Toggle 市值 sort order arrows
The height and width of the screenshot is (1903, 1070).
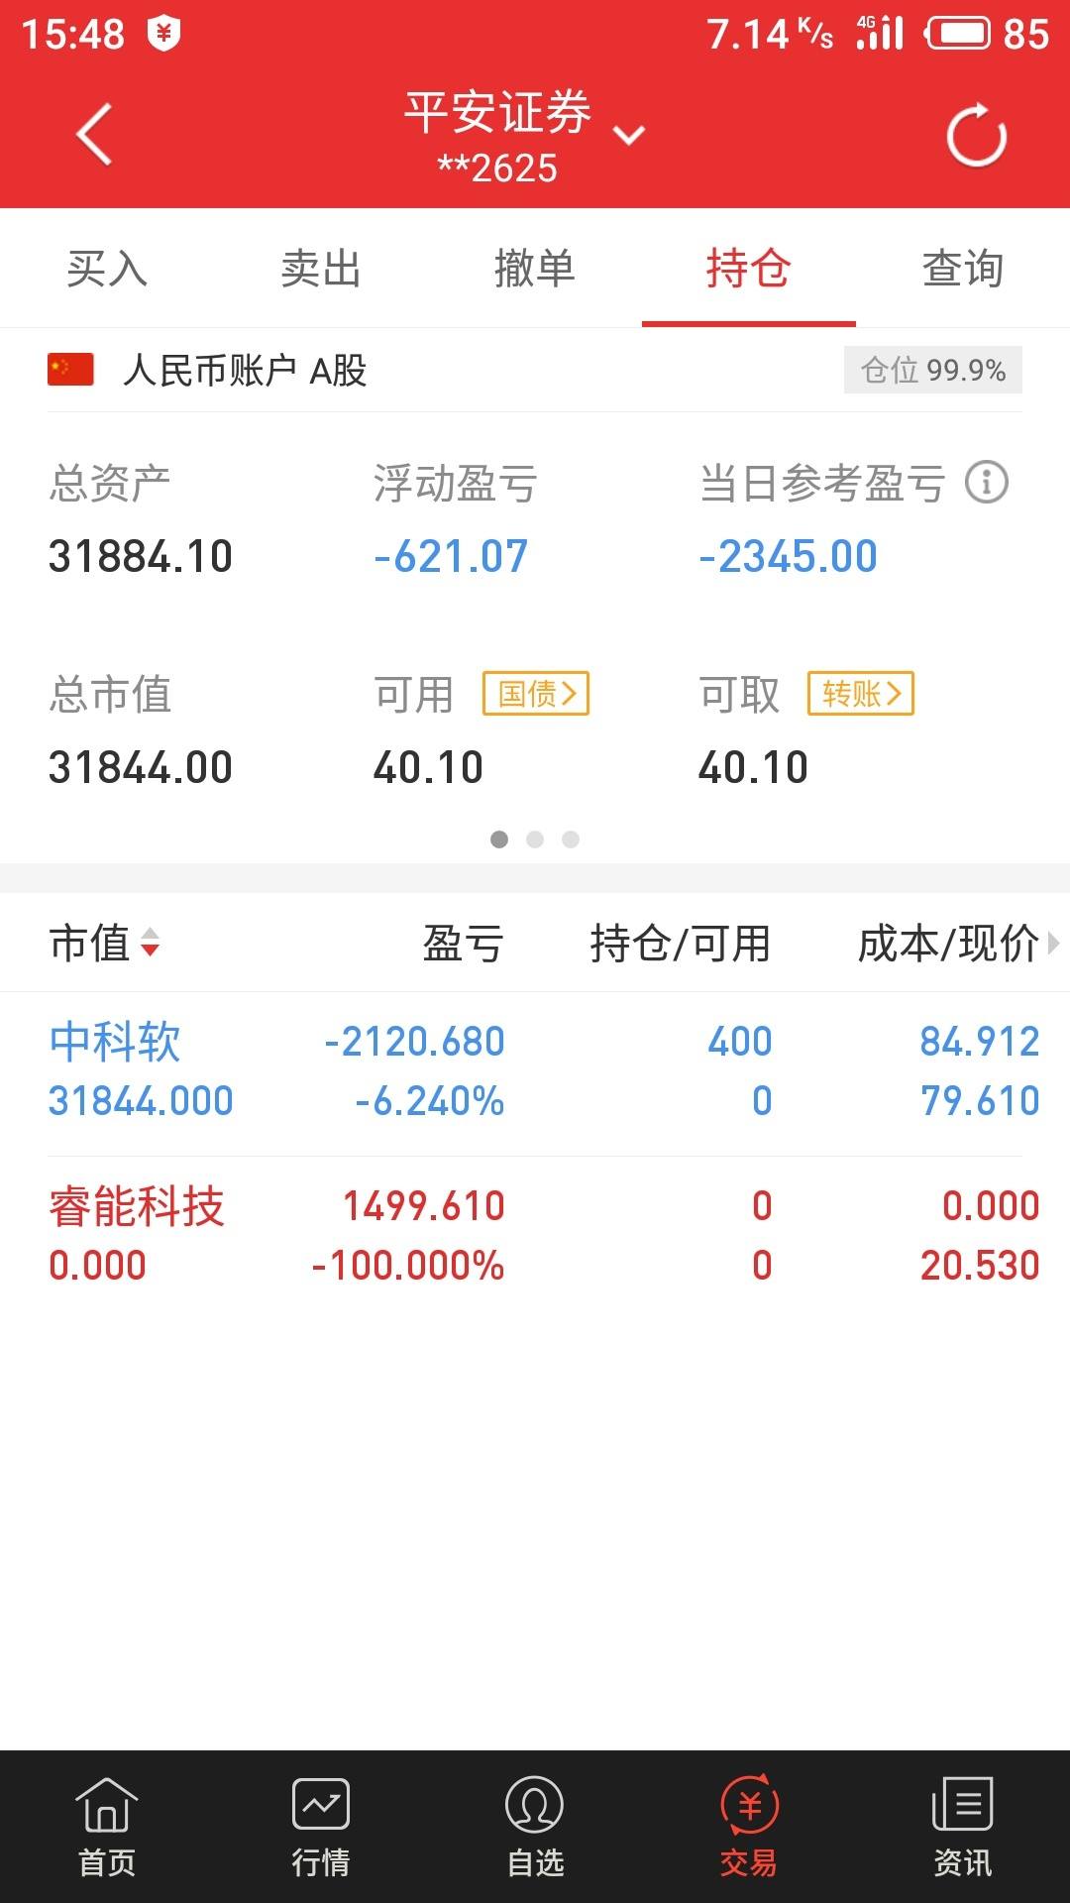(150, 943)
